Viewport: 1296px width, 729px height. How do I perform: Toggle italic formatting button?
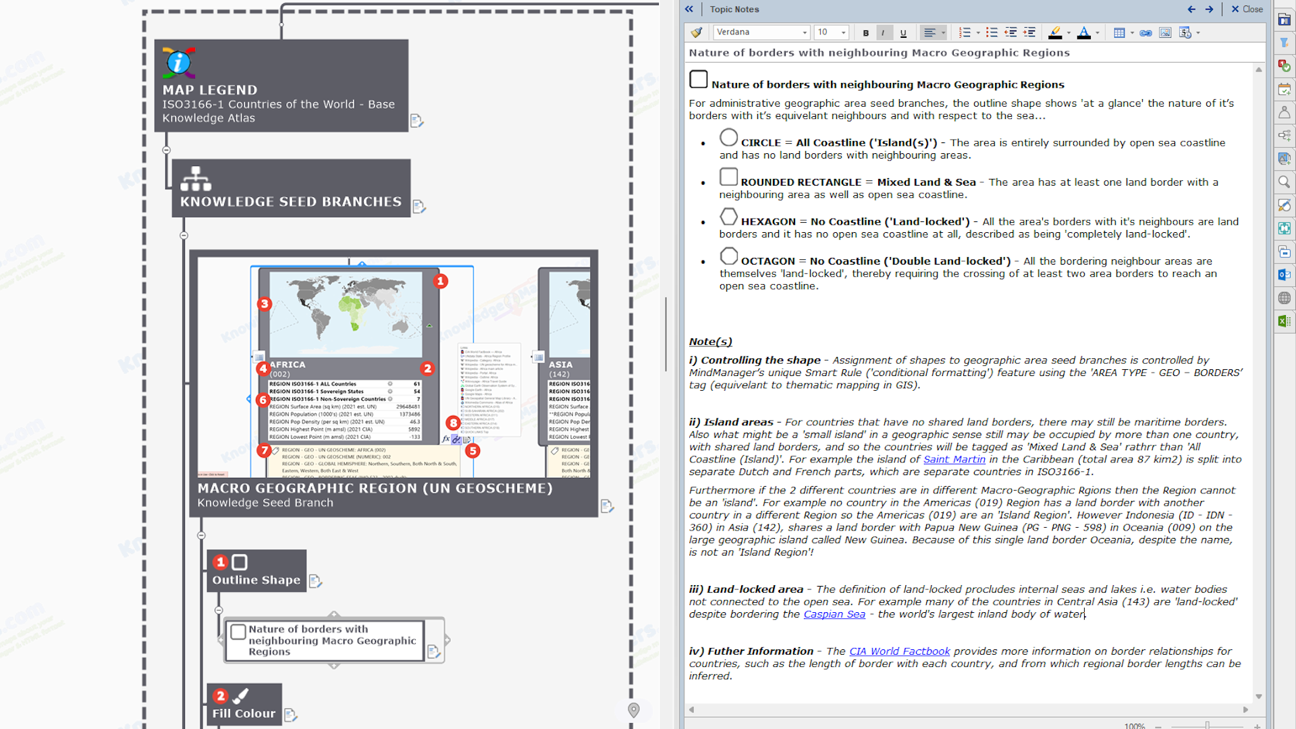click(x=884, y=32)
